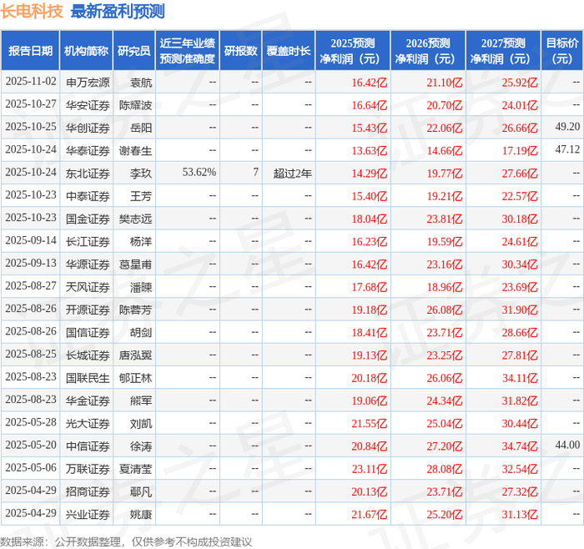Select the 长电科技 title text
The image size is (584, 549).
(32, 11)
